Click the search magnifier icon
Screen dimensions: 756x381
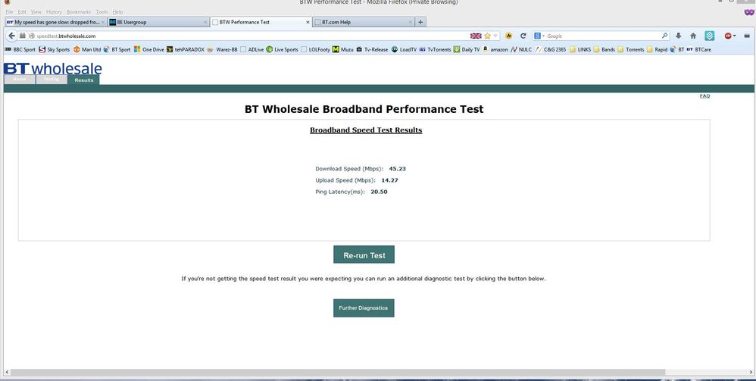(x=665, y=36)
